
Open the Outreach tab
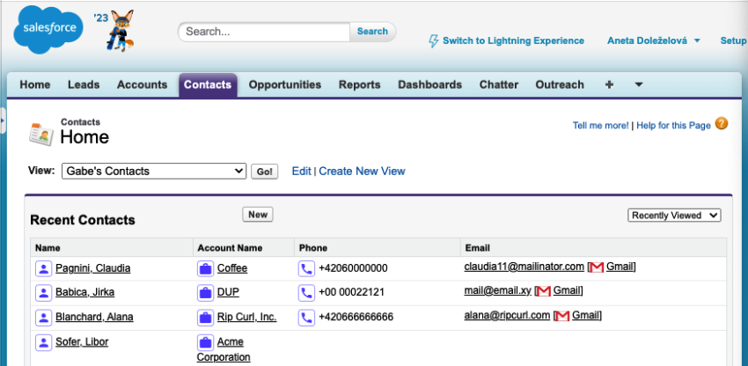pos(560,85)
